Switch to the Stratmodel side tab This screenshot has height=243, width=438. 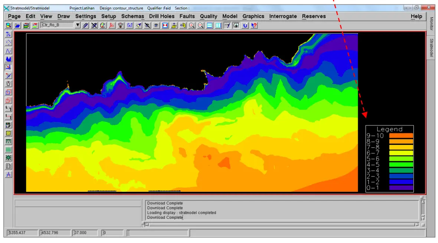tap(431, 48)
